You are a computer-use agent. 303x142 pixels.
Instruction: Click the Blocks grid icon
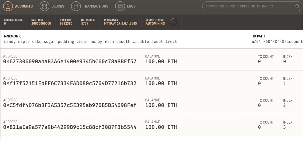44,6
